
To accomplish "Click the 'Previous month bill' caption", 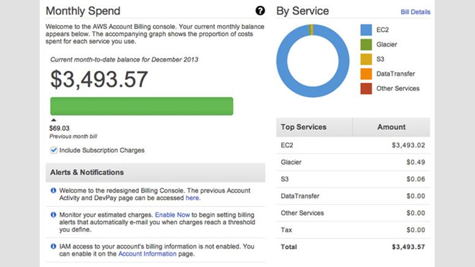I will [x=73, y=136].
